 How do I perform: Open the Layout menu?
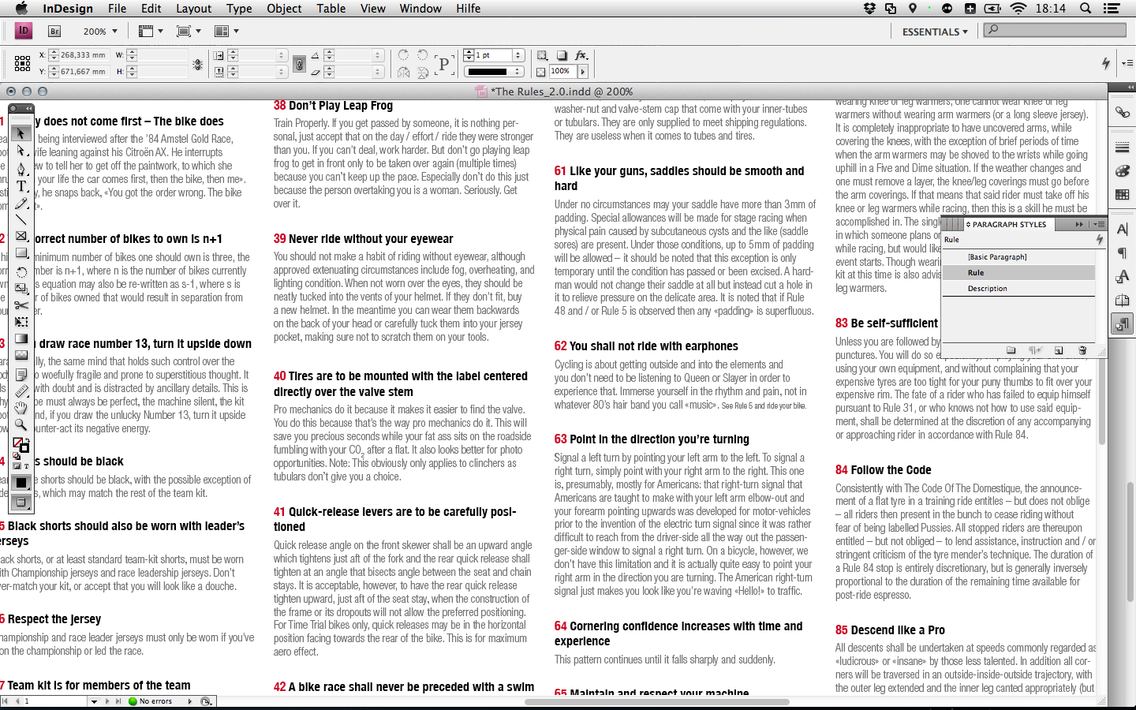[193, 9]
